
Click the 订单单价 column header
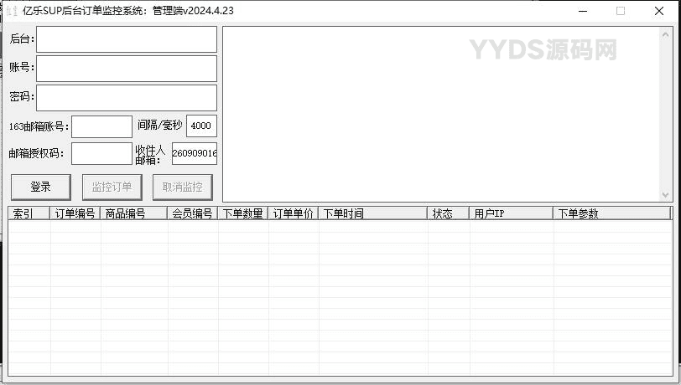point(294,213)
